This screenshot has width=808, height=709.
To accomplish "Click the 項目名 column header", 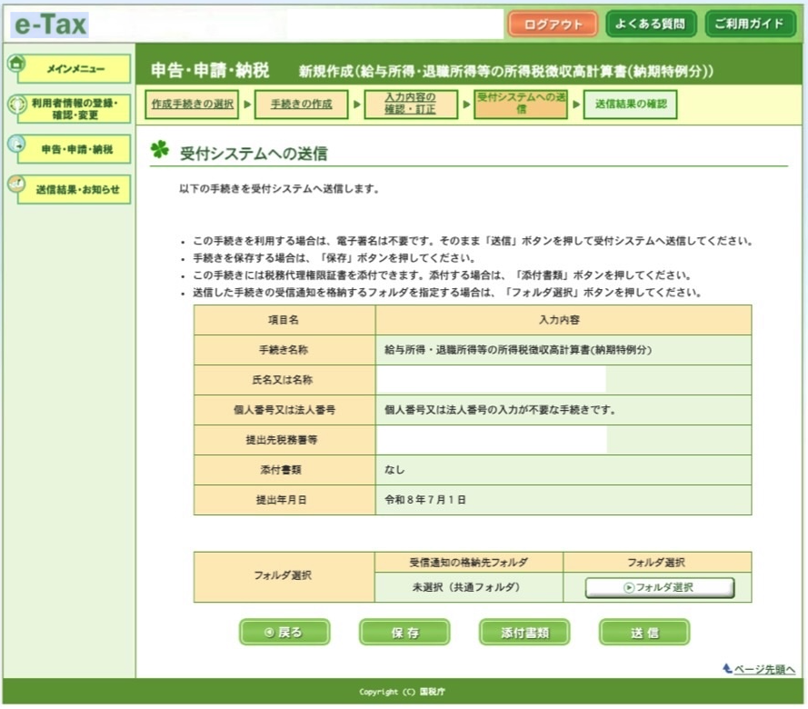I will click(284, 320).
